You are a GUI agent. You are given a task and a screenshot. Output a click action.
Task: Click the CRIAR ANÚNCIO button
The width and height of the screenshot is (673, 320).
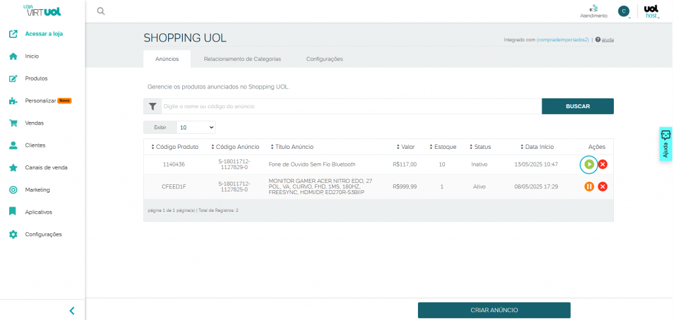494,310
